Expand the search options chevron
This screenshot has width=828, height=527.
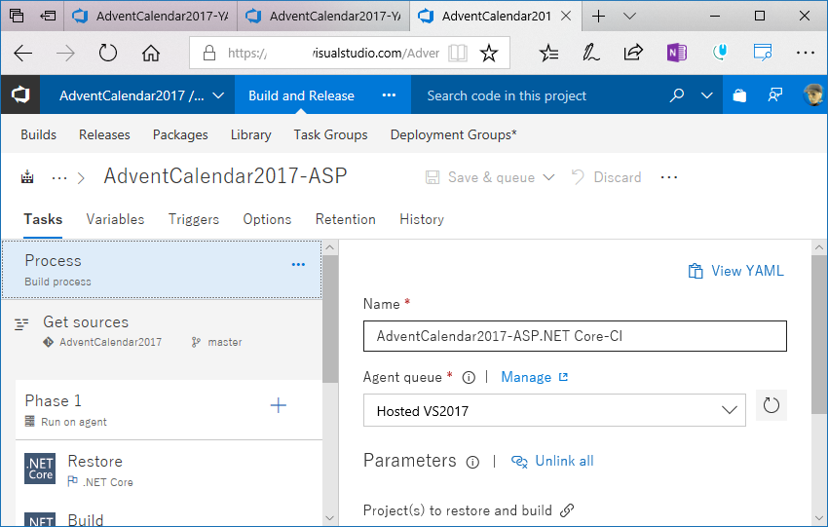[x=707, y=95]
